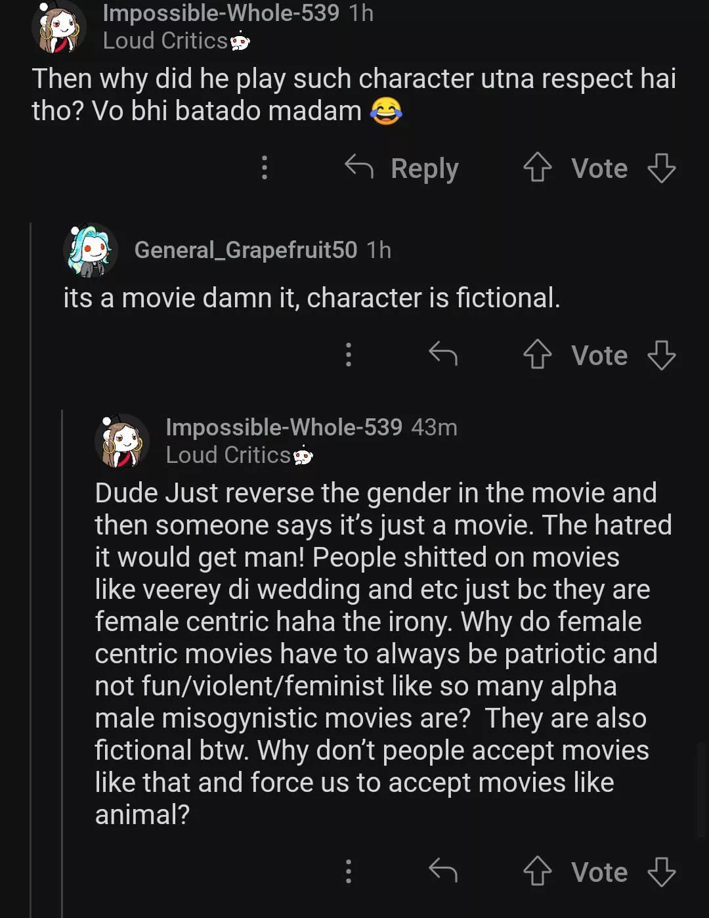Reply arrow under the 43m comment
This screenshot has width=709, height=918.
(x=443, y=871)
